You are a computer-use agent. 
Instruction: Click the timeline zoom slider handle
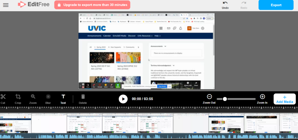(225, 99)
